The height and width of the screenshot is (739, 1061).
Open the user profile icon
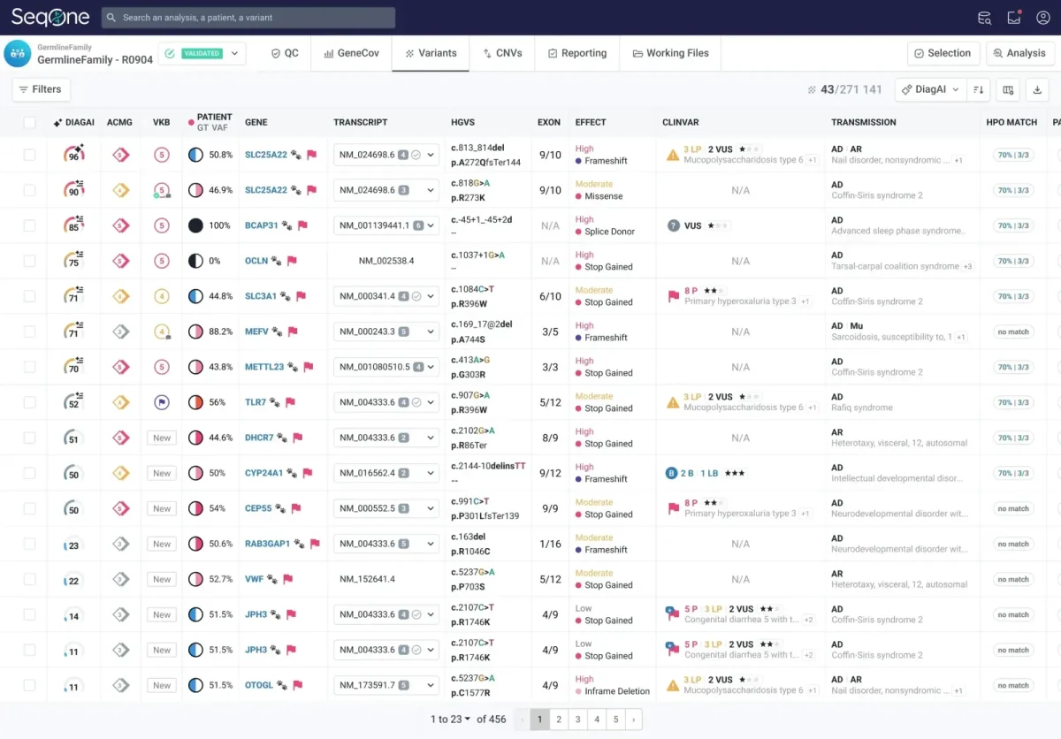[1043, 18]
